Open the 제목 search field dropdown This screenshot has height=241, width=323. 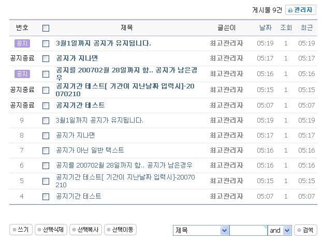point(201,230)
